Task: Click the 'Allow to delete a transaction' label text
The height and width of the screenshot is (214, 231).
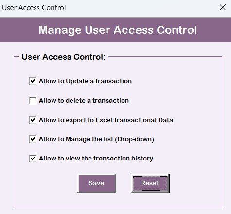Action: pos(84,101)
